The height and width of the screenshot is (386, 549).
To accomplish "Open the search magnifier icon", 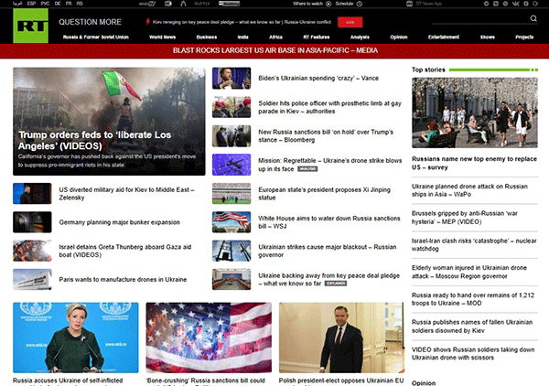I will (533, 18).
